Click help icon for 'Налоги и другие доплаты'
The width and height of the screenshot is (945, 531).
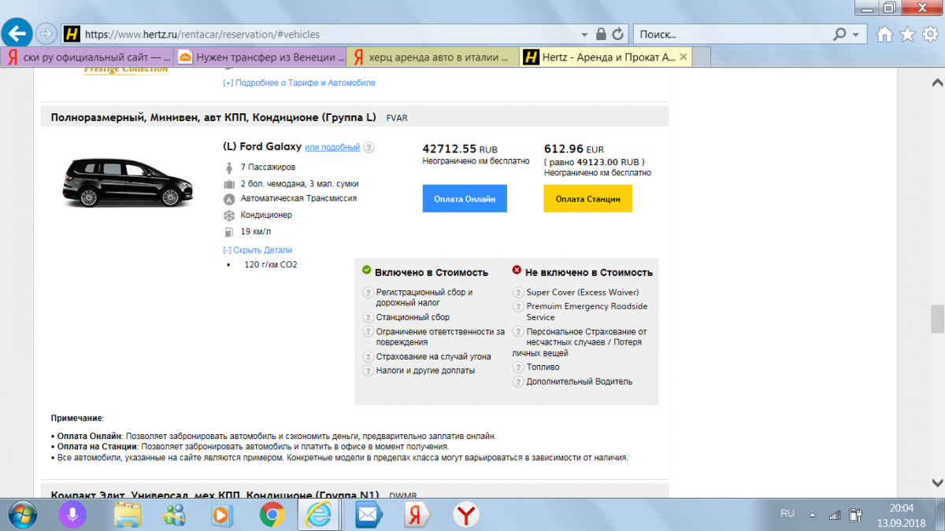[367, 371]
